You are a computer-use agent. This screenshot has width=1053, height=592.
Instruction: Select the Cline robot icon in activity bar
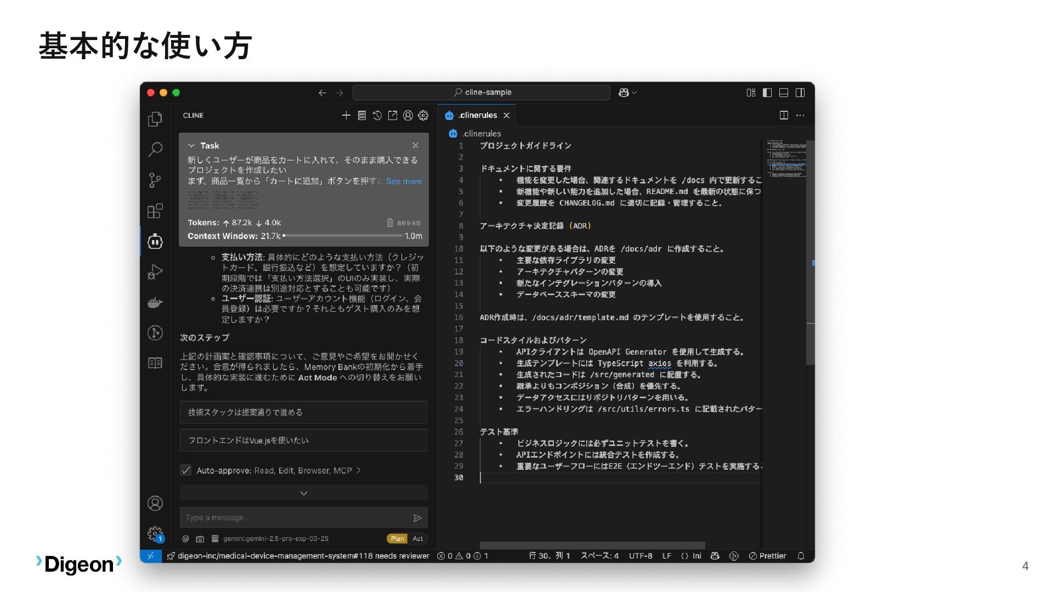[x=155, y=241]
